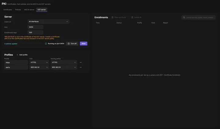Open the Use dropdown for dot1x profile
The width and height of the screenshot is (220, 129).
point(39,67)
